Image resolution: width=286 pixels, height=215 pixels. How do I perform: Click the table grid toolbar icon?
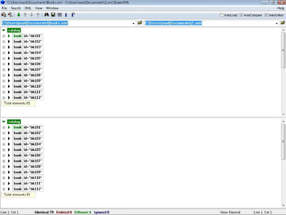coord(59,15)
